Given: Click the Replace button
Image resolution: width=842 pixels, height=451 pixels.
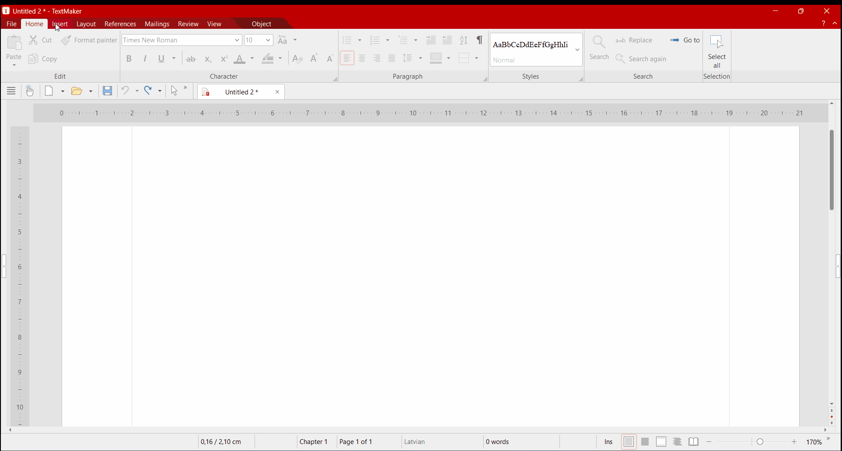Looking at the screenshot, I should pyautogui.click(x=635, y=40).
